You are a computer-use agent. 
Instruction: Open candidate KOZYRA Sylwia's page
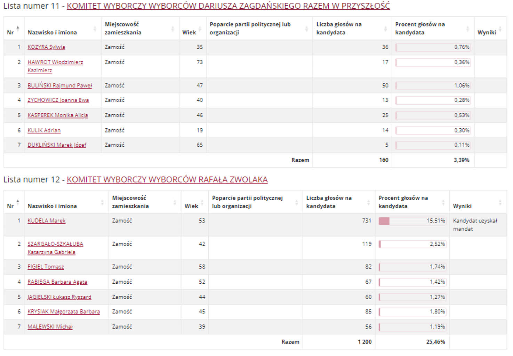46,47
